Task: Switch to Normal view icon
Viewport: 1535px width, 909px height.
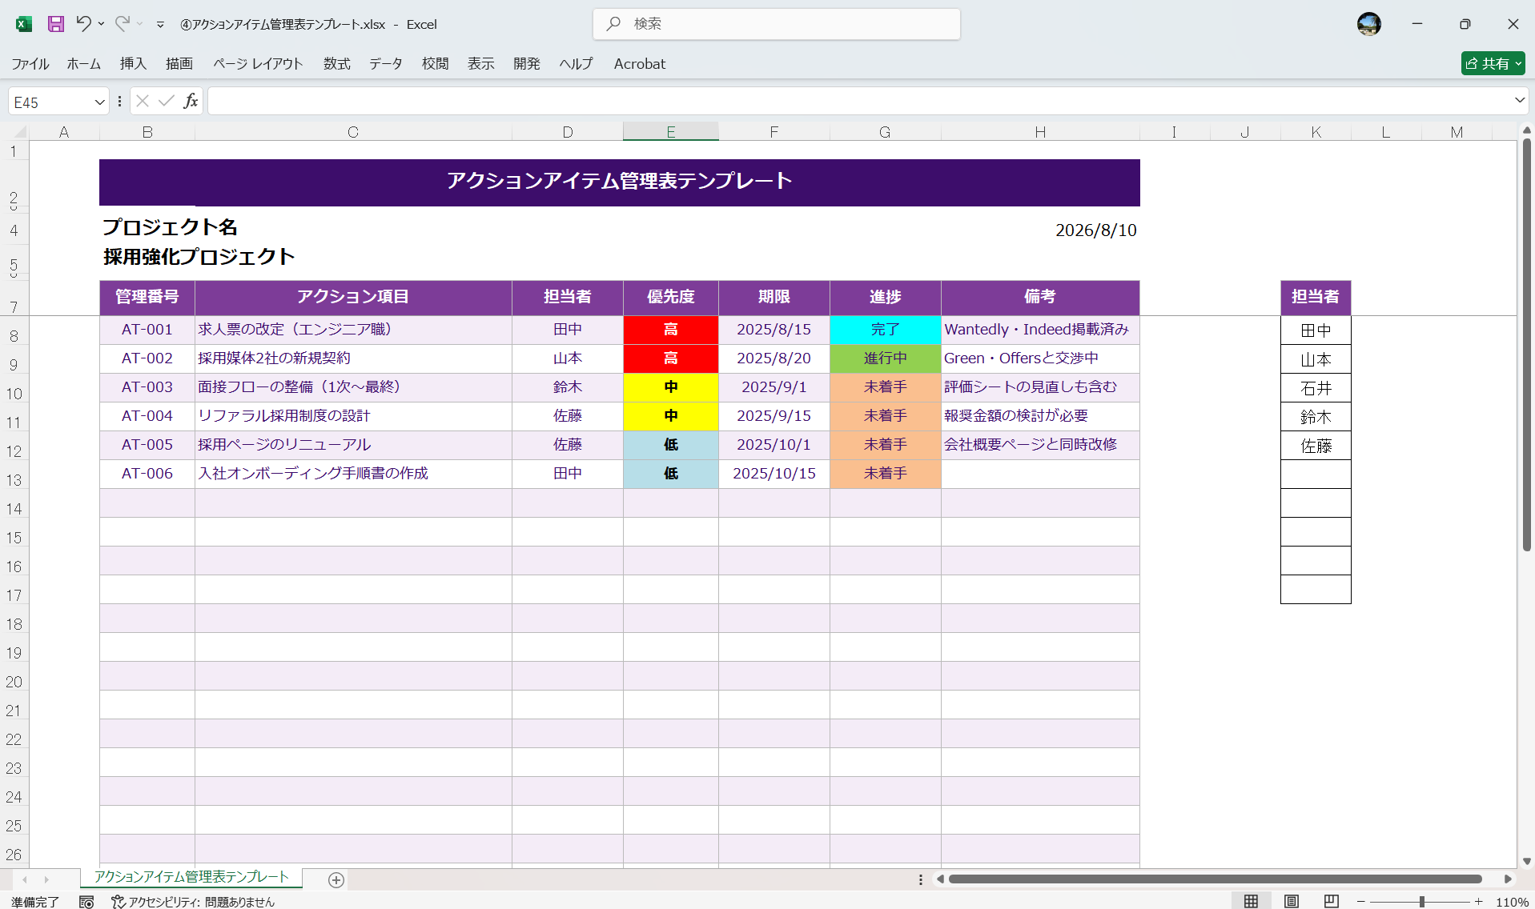Action: 1251,901
